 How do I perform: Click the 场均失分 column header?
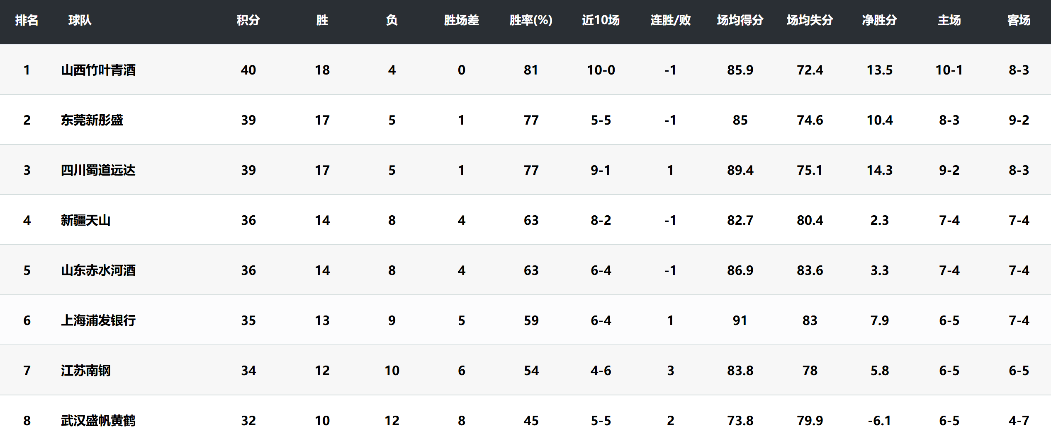(810, 20)
